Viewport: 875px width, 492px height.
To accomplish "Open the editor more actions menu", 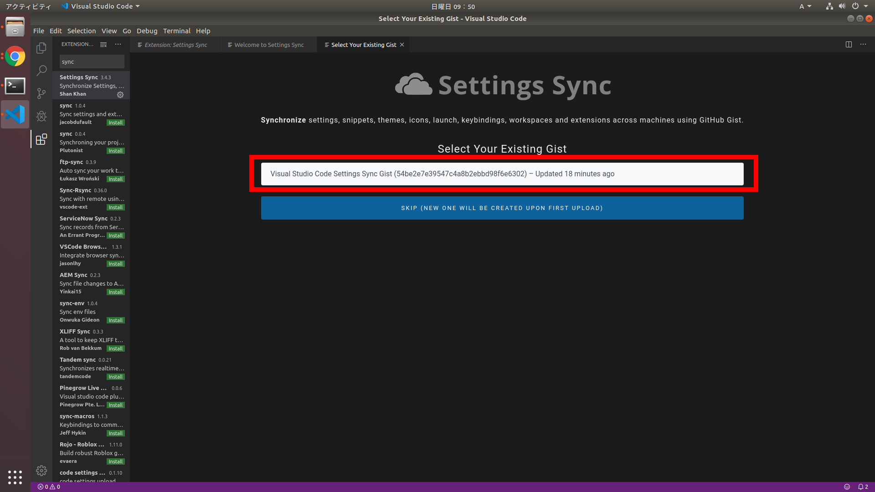I will click(863, 44).
